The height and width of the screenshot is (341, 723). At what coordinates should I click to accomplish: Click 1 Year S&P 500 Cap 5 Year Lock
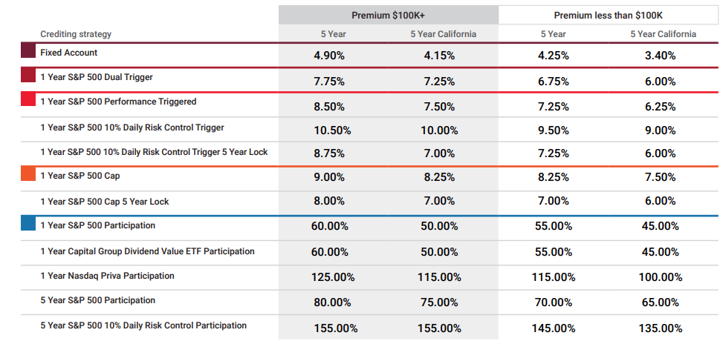(105, 202)
